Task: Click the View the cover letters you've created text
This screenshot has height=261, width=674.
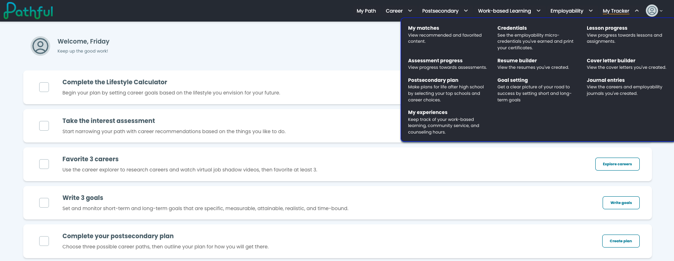Action: pos(626,68)
